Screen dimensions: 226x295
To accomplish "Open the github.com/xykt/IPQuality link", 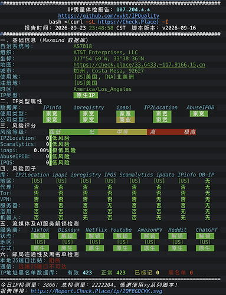I will tap(109, 16).
